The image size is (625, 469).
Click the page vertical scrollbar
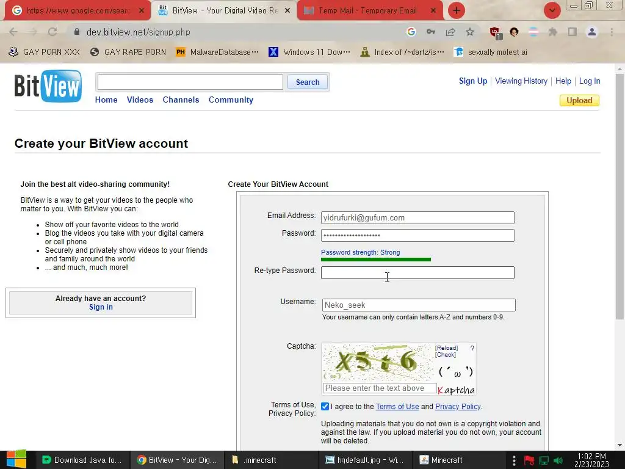coord(620,195)
